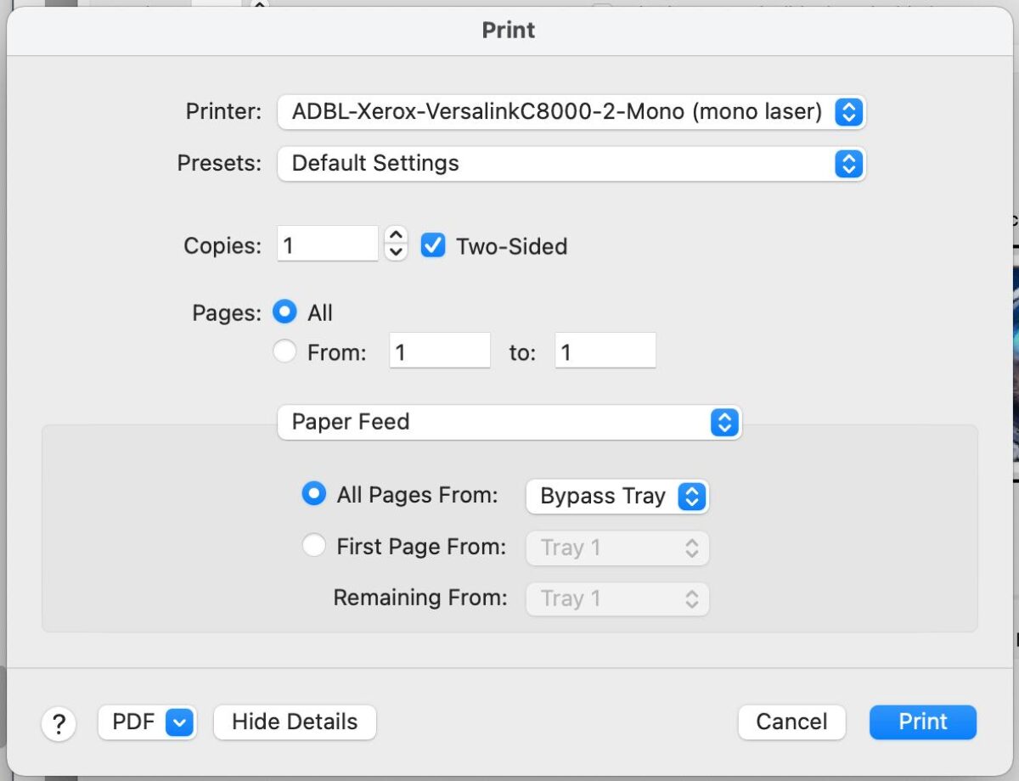The height and width of the screenshot is (781, 1019).
Task: Open the PDF dropdown arrow
Action: tap(179, 722)
